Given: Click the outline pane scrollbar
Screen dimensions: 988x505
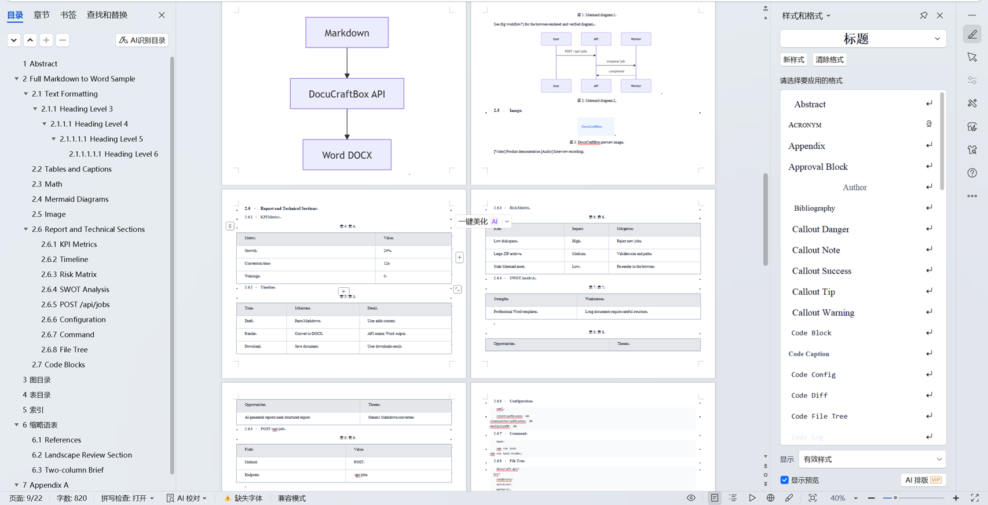Looking at the screenshot, I should point(172,265).
